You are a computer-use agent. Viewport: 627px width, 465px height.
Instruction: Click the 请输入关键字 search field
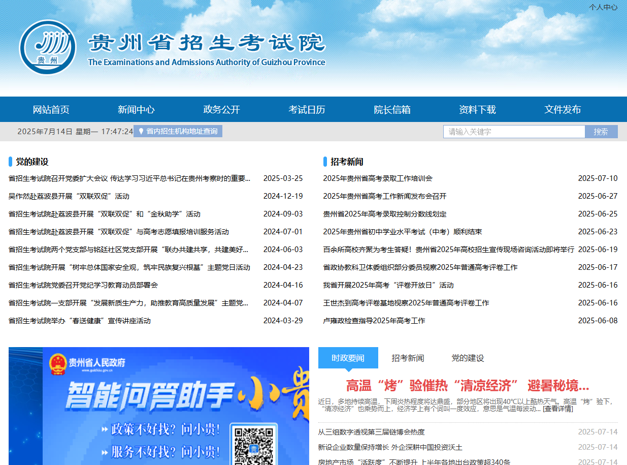pos(514,132)
